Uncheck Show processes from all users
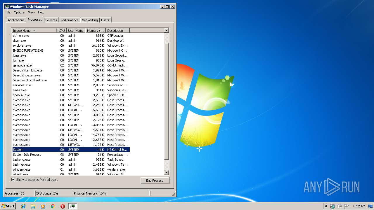Image resolution: width=374 pixels, height=210 pixels. [13, 180]
